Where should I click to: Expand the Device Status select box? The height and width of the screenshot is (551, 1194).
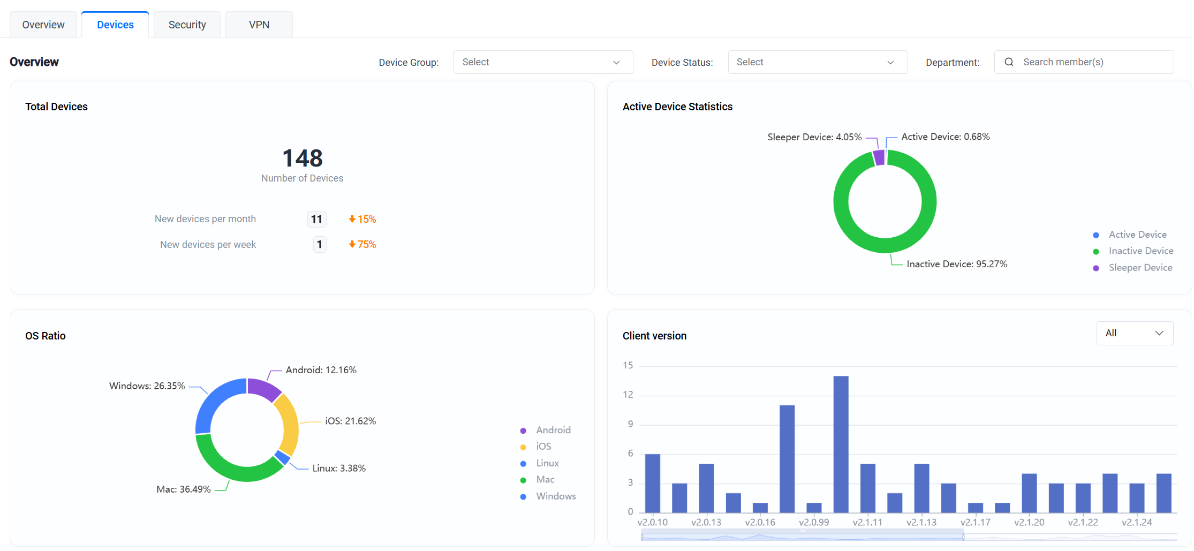click(x=818, y=62)
